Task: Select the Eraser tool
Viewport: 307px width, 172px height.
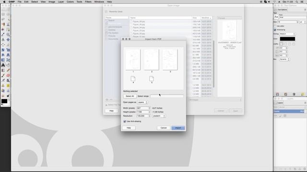Action: point(8,75)
